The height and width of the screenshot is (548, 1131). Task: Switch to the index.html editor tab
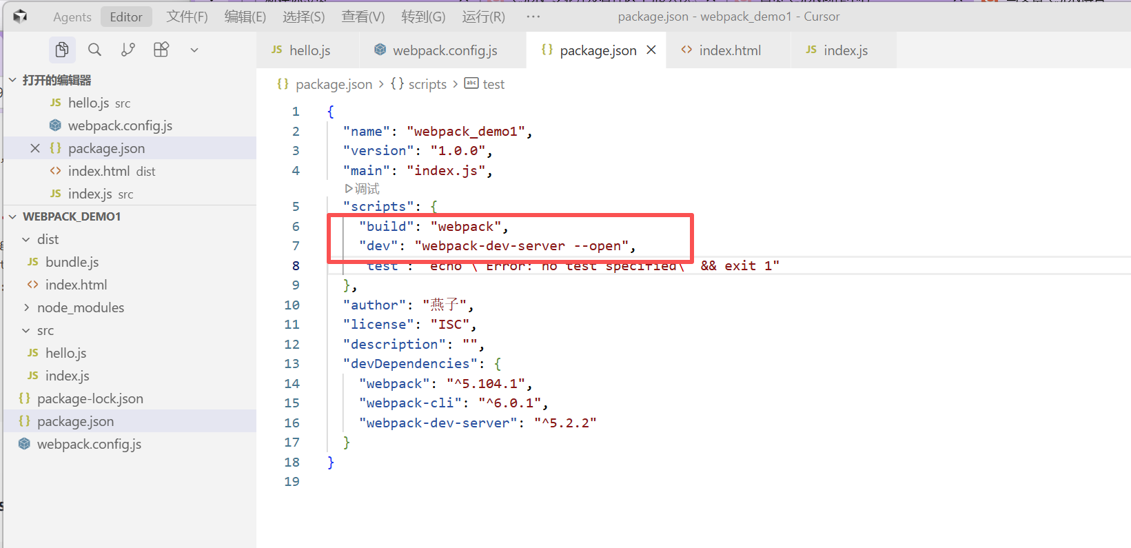728,50
